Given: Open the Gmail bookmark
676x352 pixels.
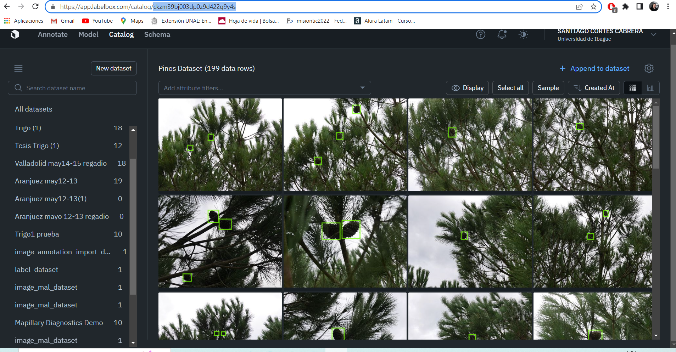Looking at the screenshot, I should tap(63, 21).
